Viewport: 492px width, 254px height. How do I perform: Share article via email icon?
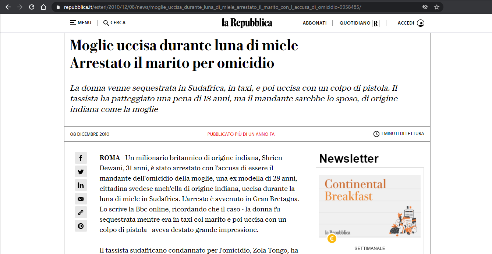pyautogui.click(x=81, y=199)
